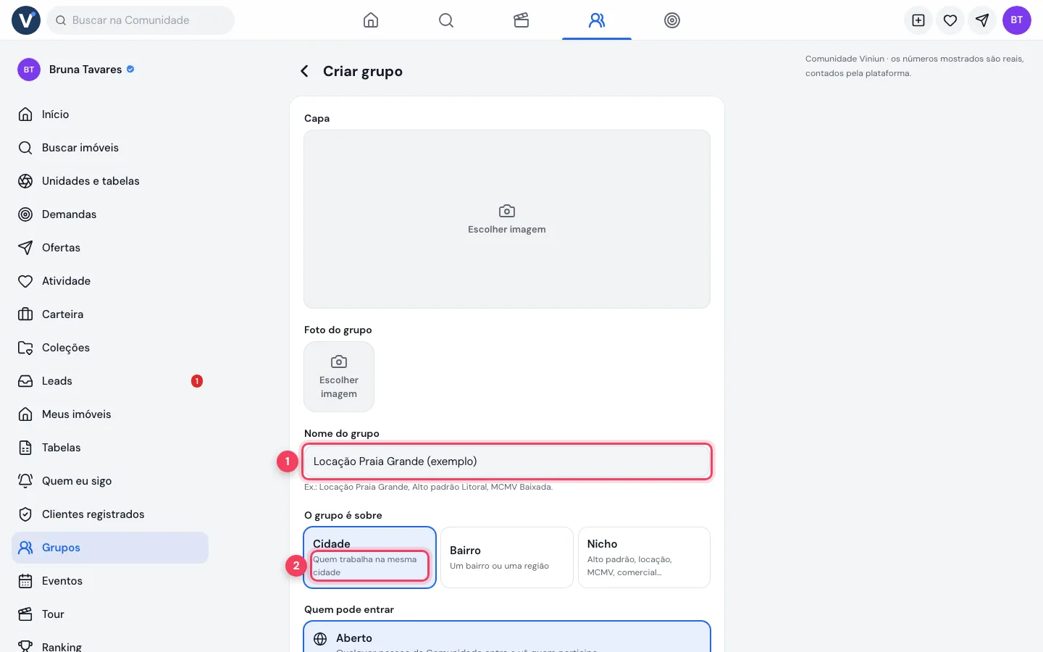Open Eventos in the sidebar
Viewport: 1043px width, 652px height.
(x=110, y=581)
